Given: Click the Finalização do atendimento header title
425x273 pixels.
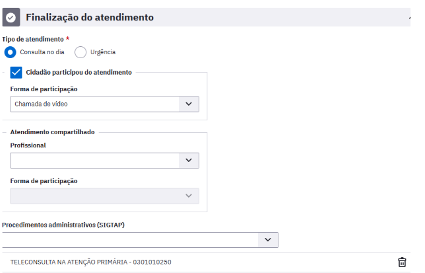Looking at the screenshot, I should coord(90,17).
